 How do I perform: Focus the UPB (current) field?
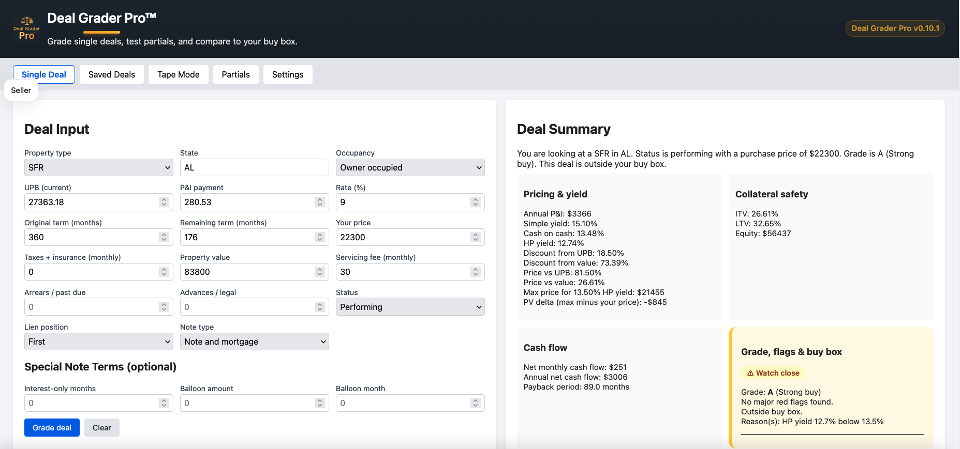coord(99,202)
